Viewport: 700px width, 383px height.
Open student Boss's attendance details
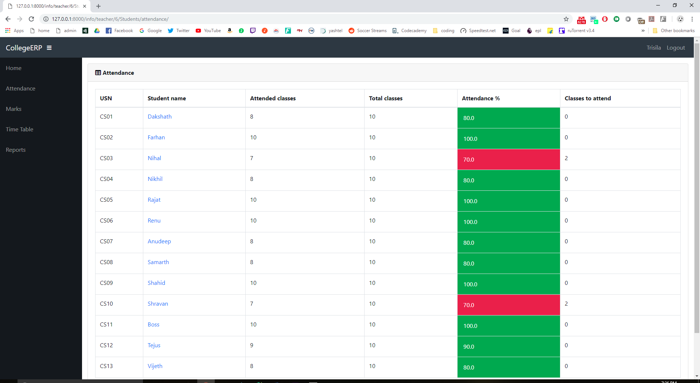click(x=153, y=325)
